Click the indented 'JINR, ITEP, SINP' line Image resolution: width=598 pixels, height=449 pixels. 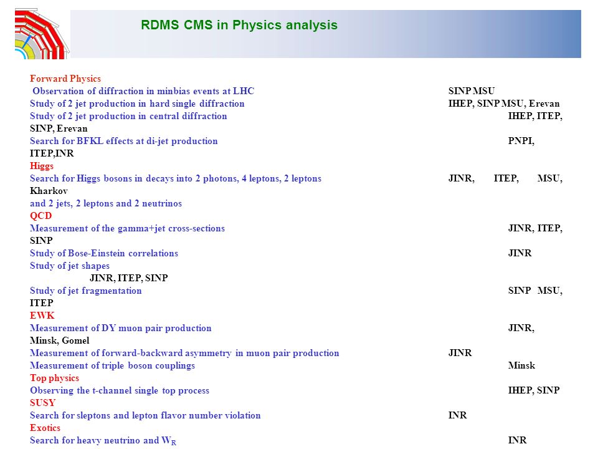tap(129, 278)
